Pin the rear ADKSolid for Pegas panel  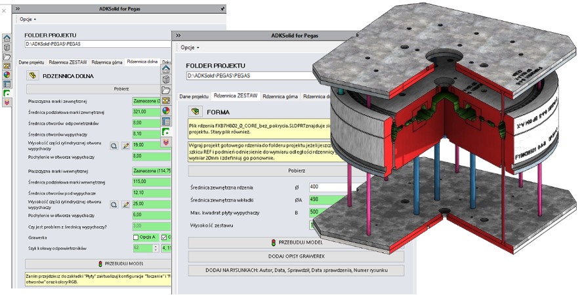222,9
